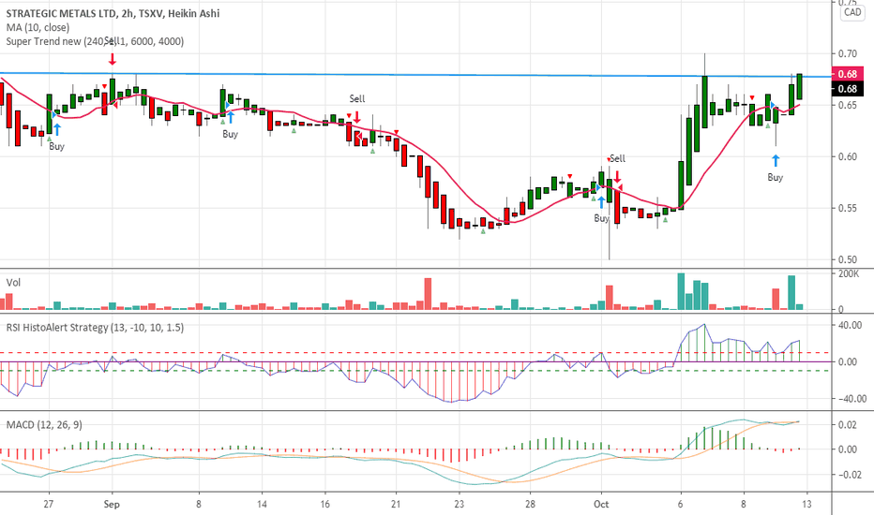Click the tallest red volume bar
The image size is (874, 515).
pos(428,294)
